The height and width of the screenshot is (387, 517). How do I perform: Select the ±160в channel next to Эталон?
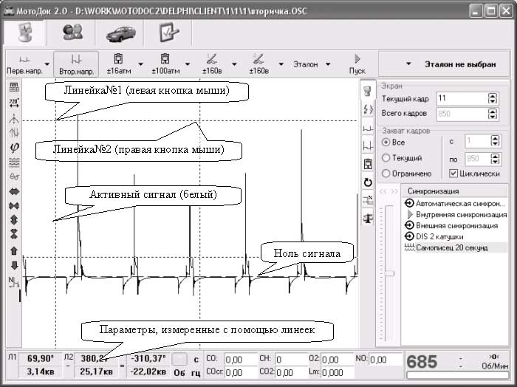(258, 64)
